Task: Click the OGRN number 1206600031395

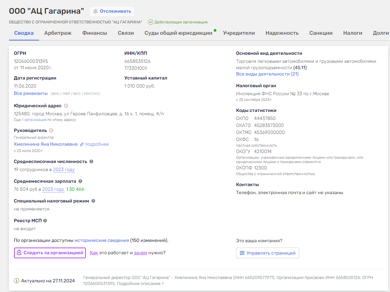Action: coord(31,61)
